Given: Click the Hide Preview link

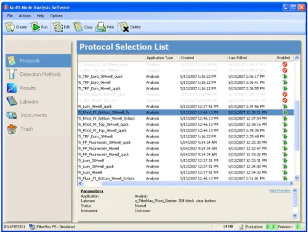Looking at the screenshot, I should [280, 191].
